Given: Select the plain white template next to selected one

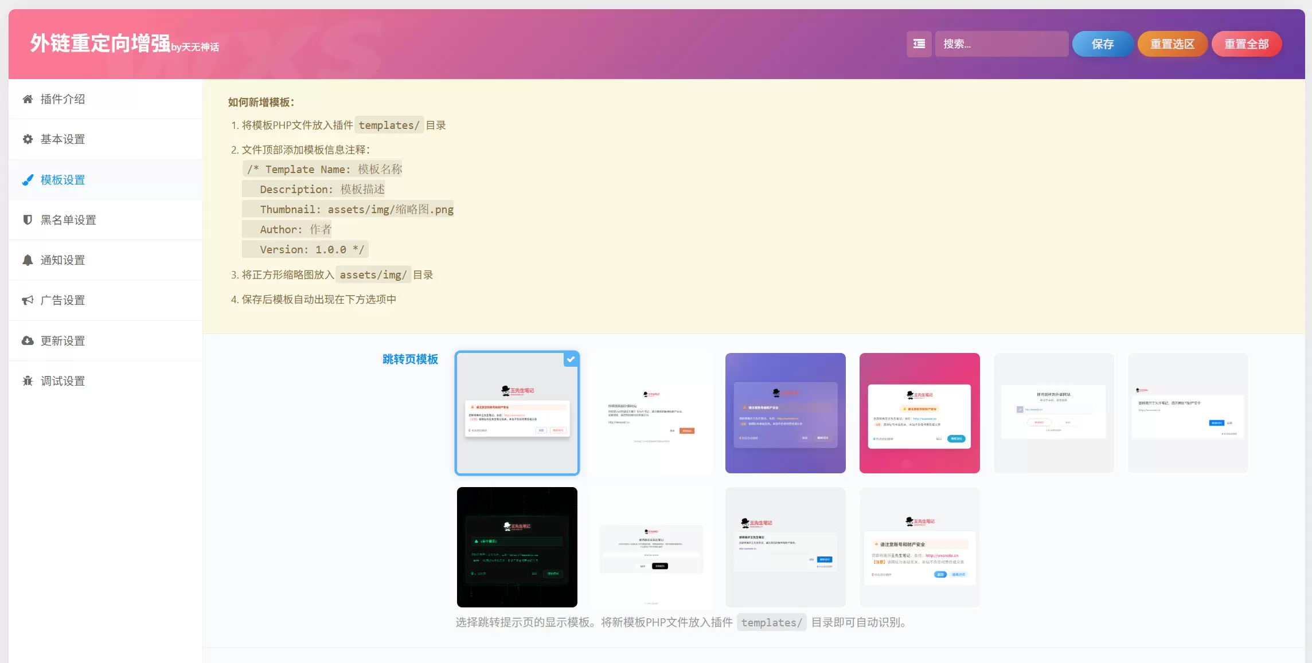Looking at the screenshot, I should click(651, 413).
